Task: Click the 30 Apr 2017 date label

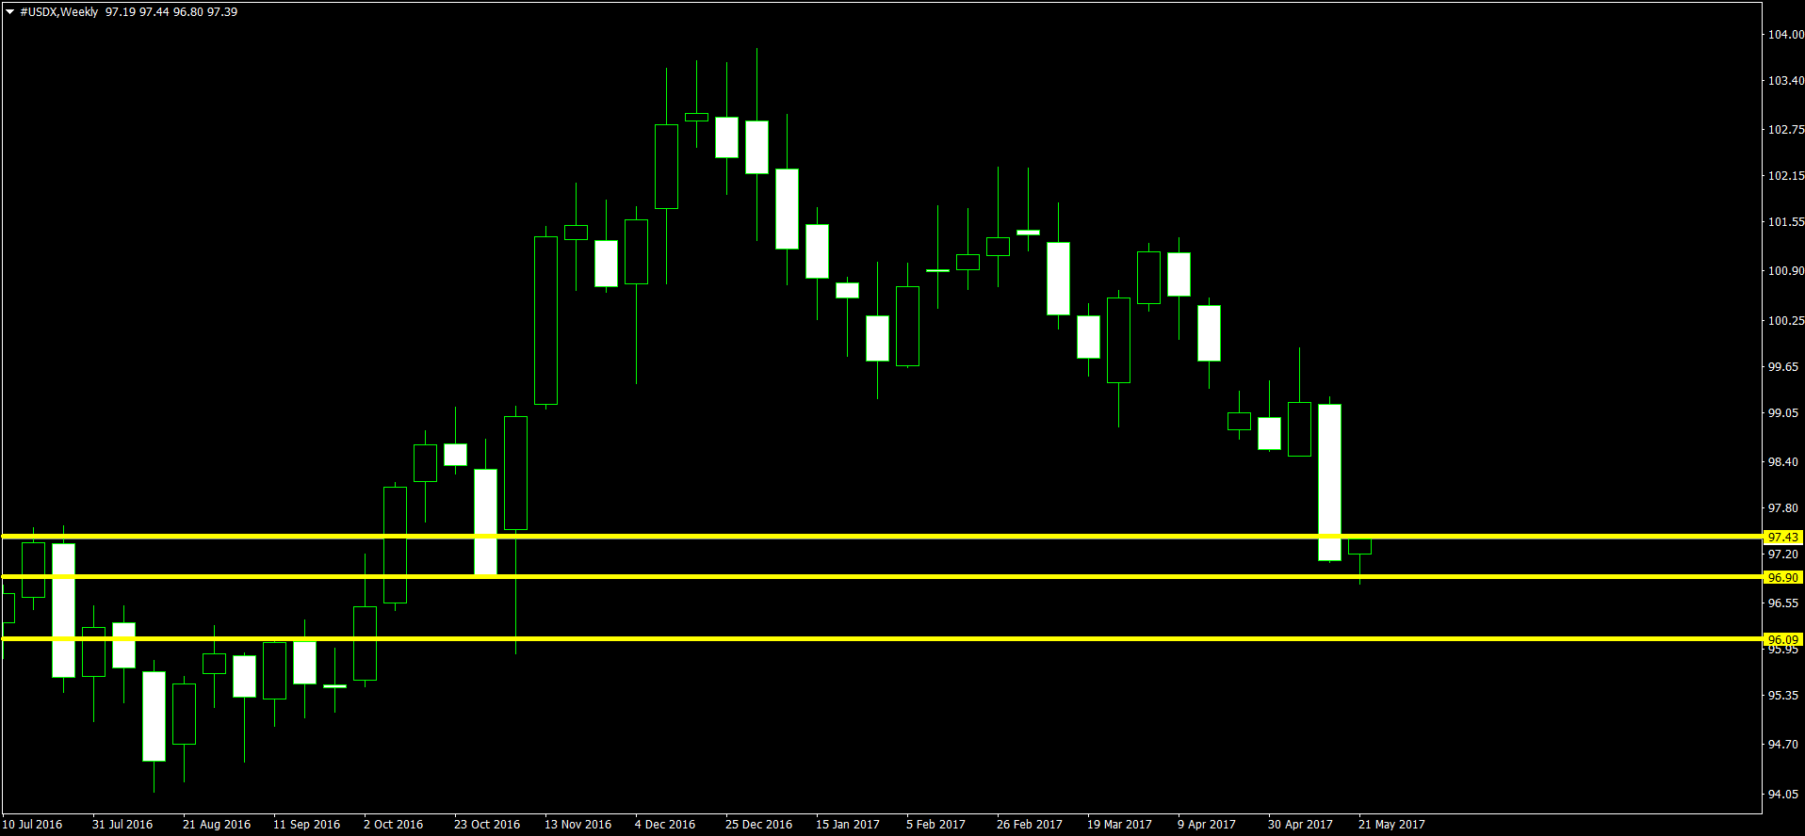Action: 1301,825
